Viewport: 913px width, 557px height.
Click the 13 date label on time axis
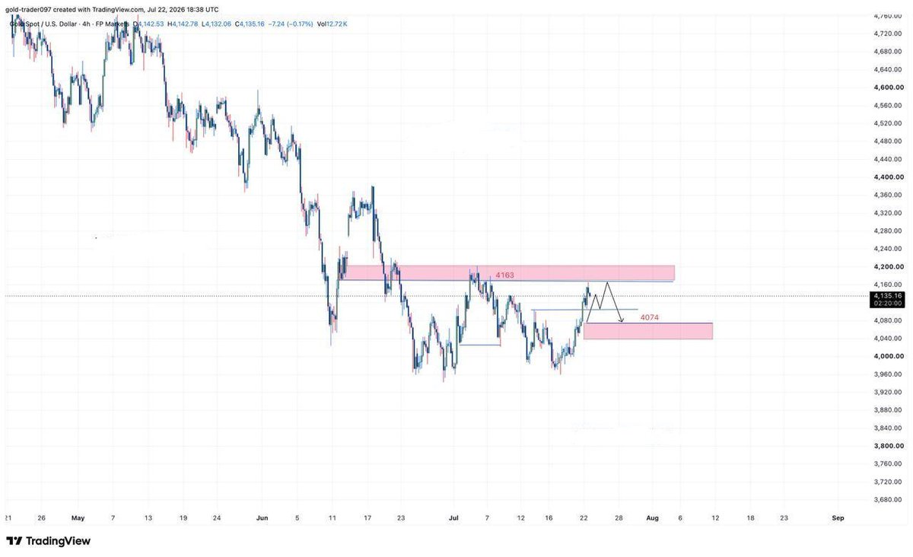(x=148, y=518)
